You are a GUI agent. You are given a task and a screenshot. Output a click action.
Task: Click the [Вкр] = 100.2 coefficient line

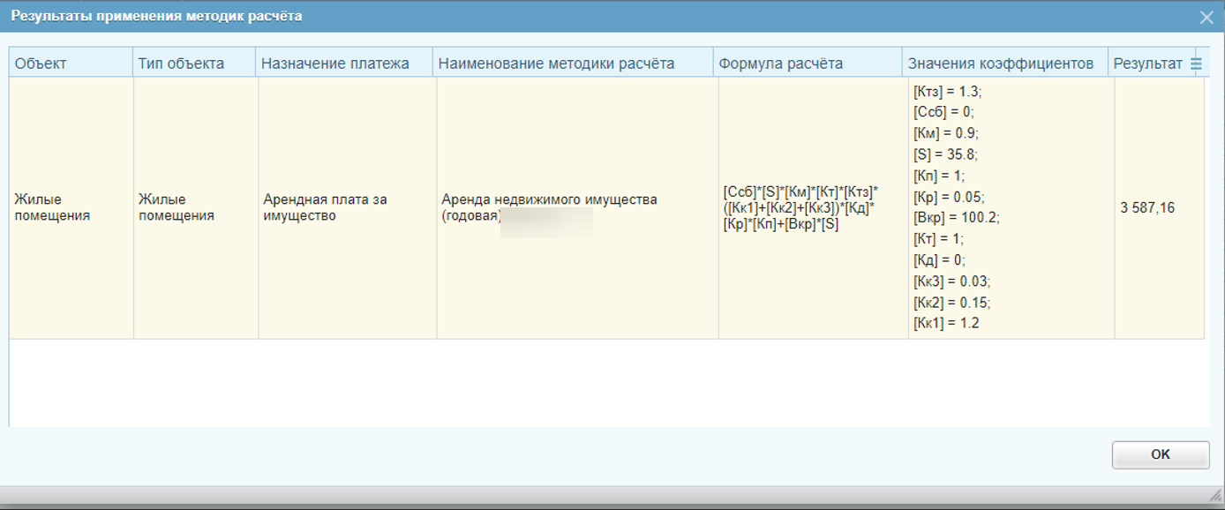click(954, 218)
